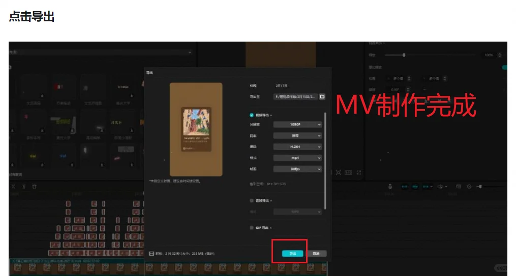Open the disabled audio format dropdown

tap(297, 212)
